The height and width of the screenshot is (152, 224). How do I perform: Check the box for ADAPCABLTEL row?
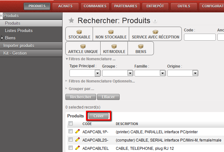pyautogui.click(x=71, y=148)
